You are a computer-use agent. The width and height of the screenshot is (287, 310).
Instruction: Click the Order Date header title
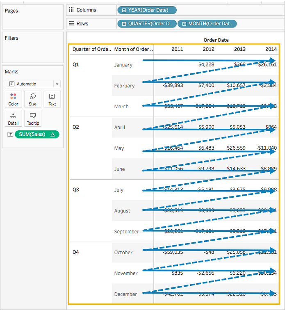[x=216, y=40]
